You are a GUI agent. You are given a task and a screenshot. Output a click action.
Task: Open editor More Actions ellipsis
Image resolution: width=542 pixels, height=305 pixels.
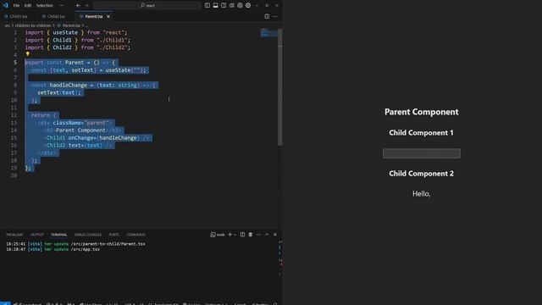275,16
